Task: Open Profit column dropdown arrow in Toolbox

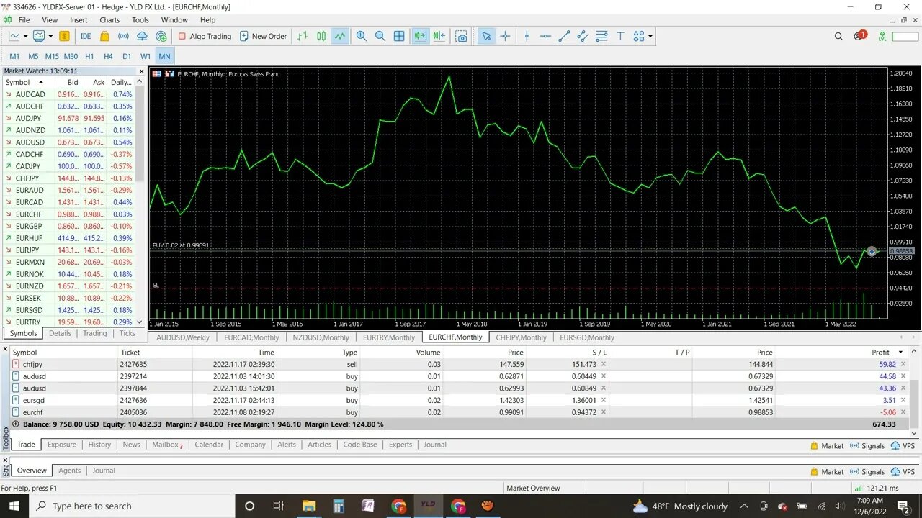Action: [900, 353]
